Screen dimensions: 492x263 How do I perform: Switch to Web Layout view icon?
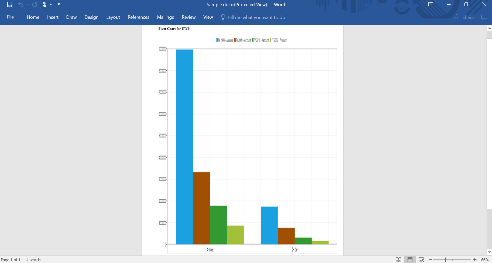[x=421, y=260]
